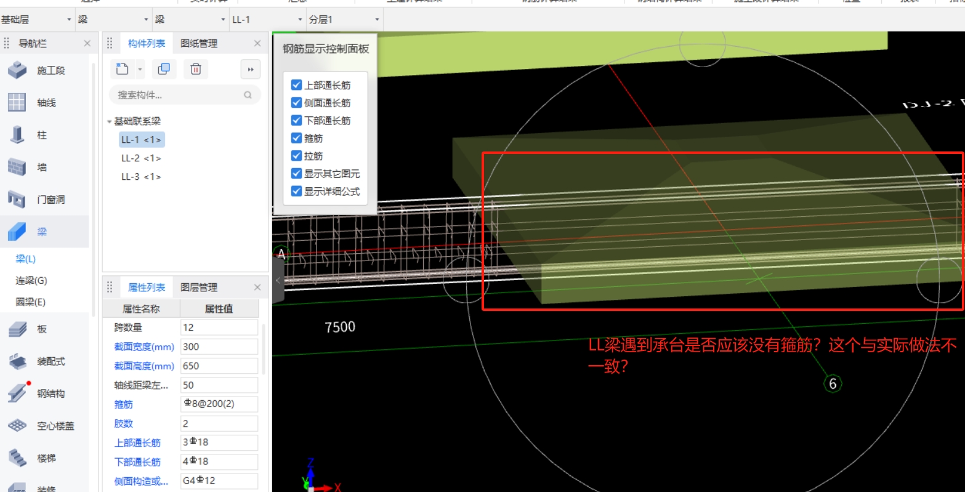Edit the 箍筋 value field 8@200(2)
The width and height of the screenshot is (965, 492).
[219, 404]
